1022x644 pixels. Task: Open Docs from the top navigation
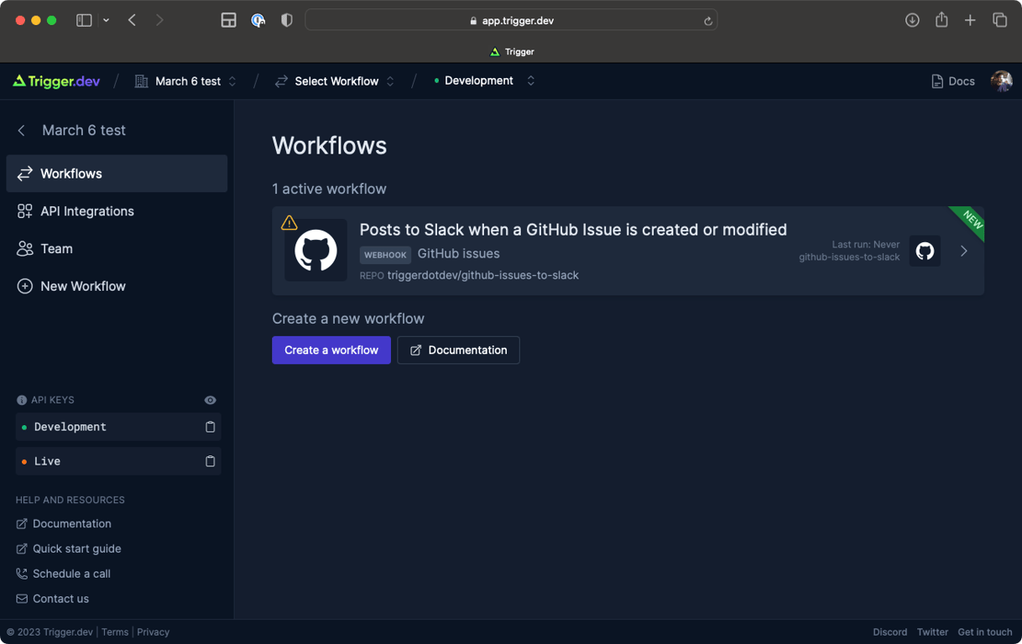coord(953,80)
